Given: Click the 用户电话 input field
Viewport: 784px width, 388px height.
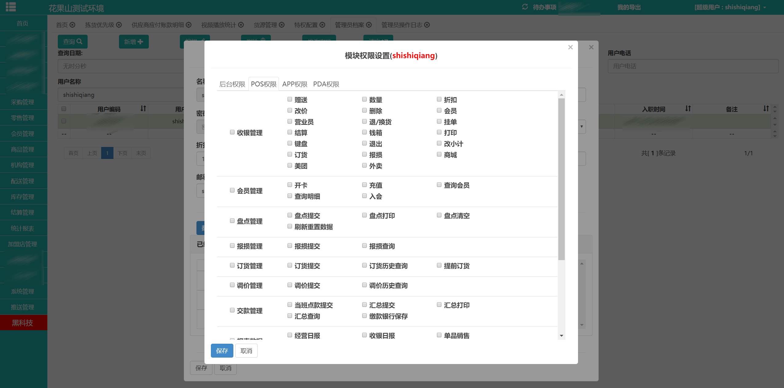Looking at the screenshot, I should [x=693, y=66].
